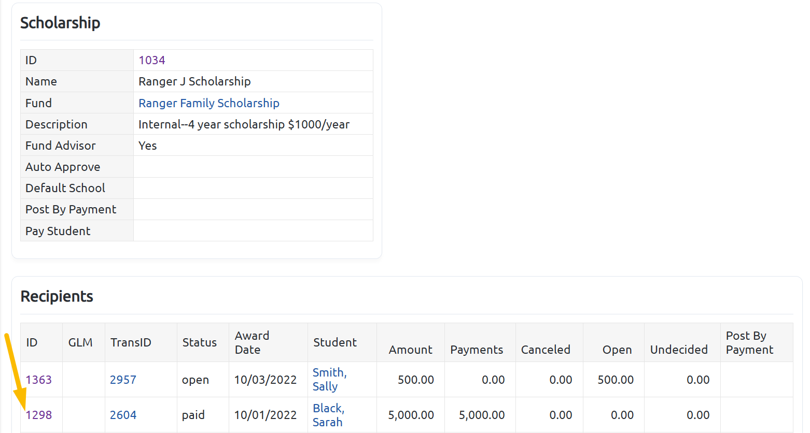Open student Black, Sarah link
The image size is (810, 433).
tap(328, 415)
